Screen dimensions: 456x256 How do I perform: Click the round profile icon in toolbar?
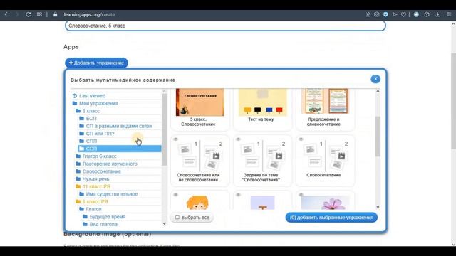tap(416, 14)
